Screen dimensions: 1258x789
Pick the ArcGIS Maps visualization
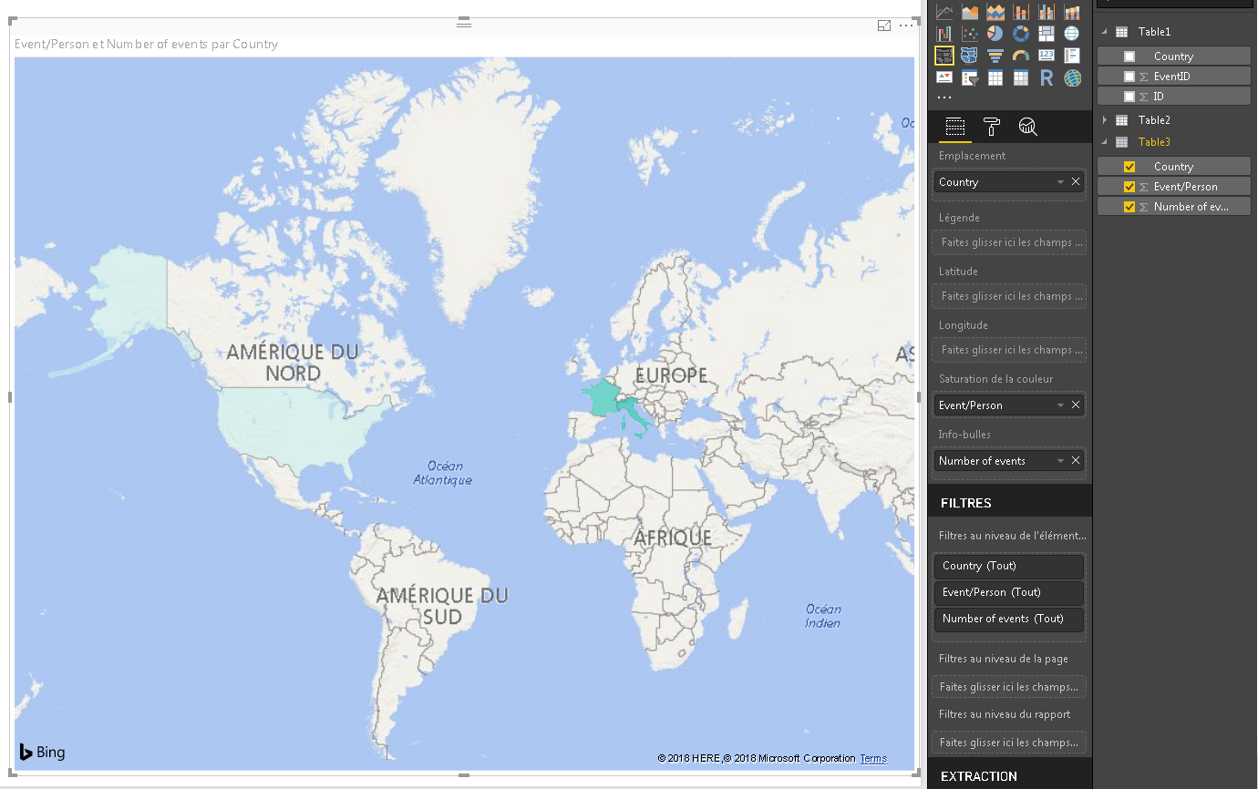click(x=1072, y=78)
